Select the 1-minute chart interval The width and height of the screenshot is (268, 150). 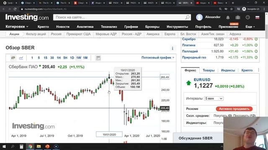click(x=32, y=58)
